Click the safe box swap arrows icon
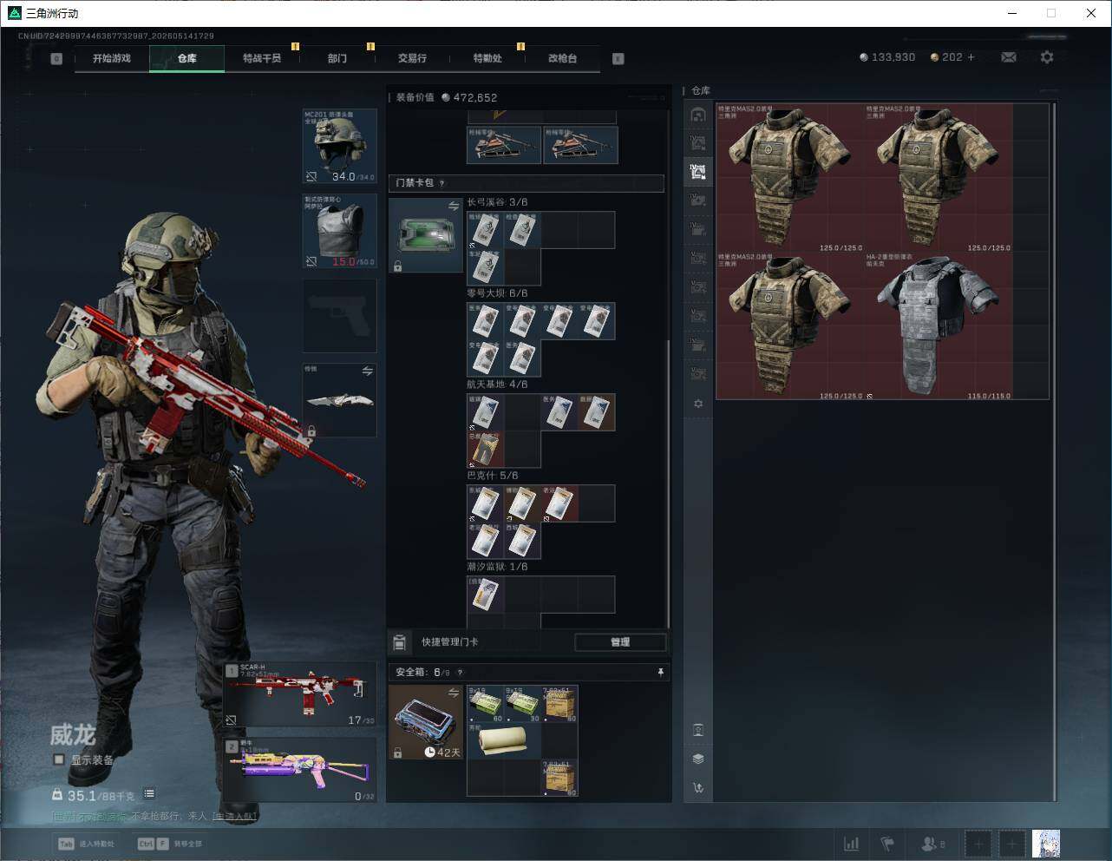This screenshot has width=1112, height=861. pos(453,692)
